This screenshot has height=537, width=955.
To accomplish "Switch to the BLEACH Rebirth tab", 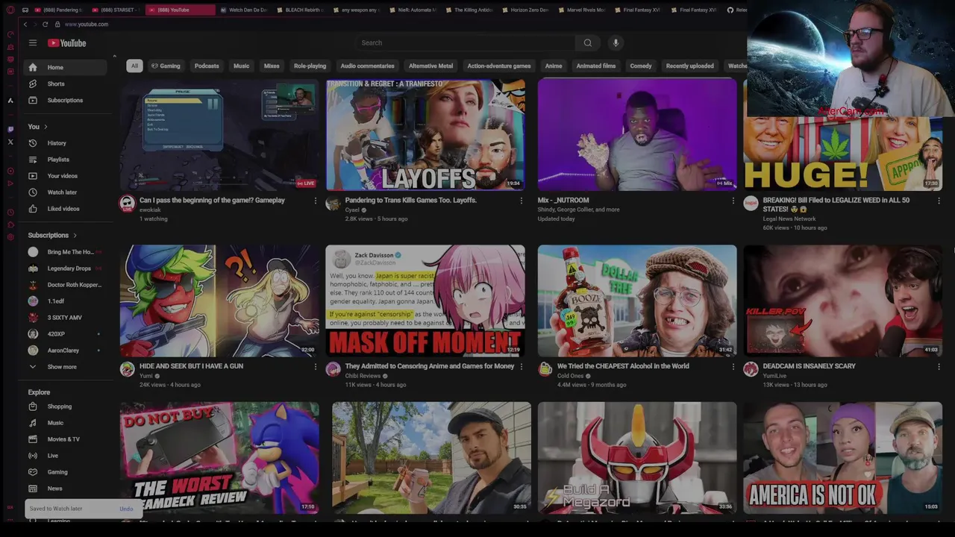I will tap(300, 10).
